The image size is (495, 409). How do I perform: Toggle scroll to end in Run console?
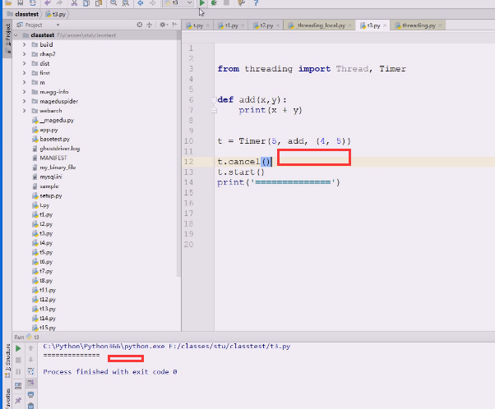[30, 384]
